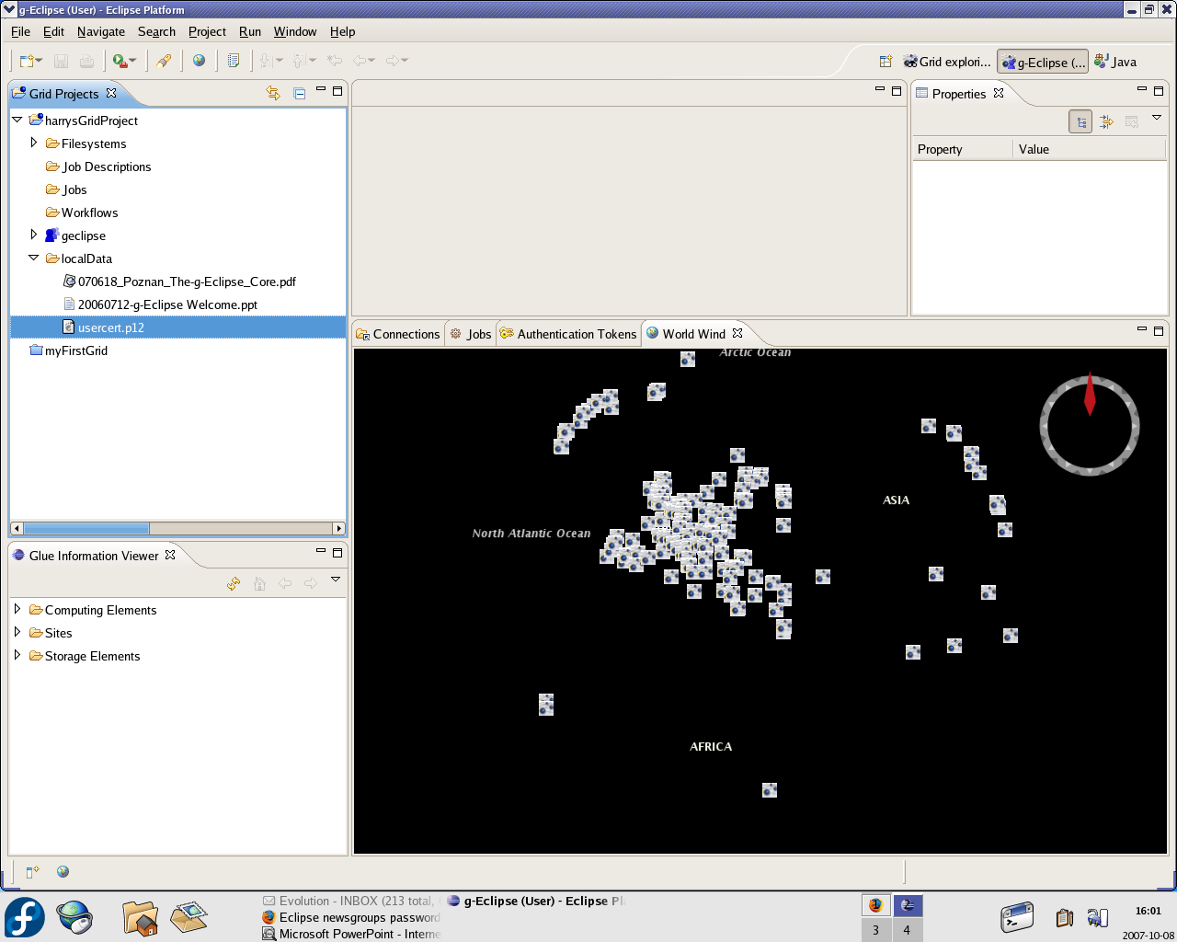The width and height of the screenshot is (1177, 942).
Task: Open the home folder panel icon
Action: (x=140, y=918)
